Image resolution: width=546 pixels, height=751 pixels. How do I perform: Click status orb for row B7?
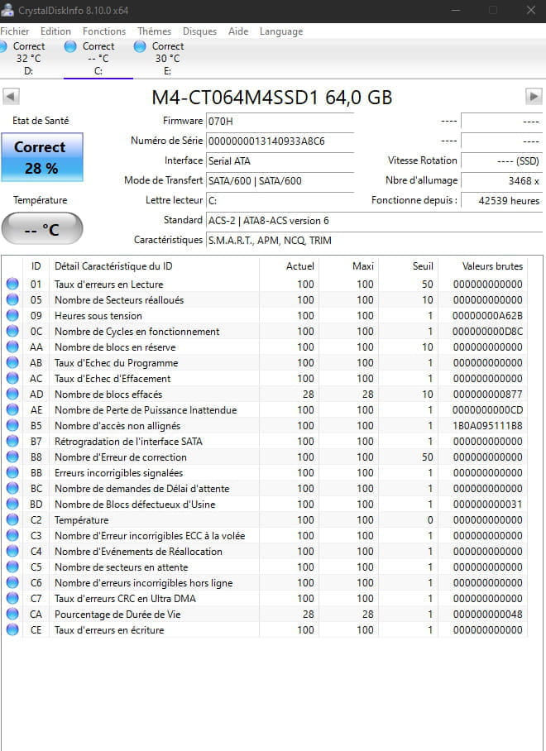(12, 441)
